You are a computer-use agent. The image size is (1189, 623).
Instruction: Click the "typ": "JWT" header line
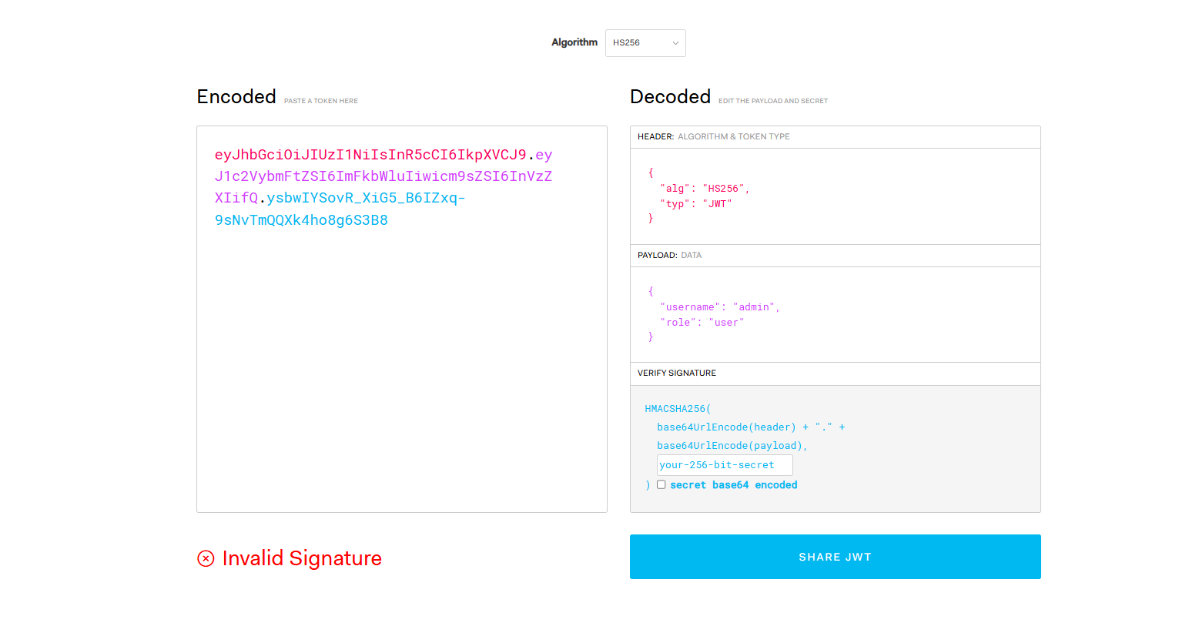[x=696, y=204]
